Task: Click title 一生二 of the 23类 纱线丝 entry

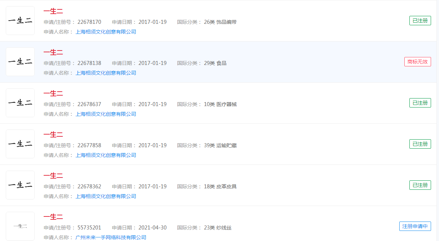Action: click(x=53, y=217)
